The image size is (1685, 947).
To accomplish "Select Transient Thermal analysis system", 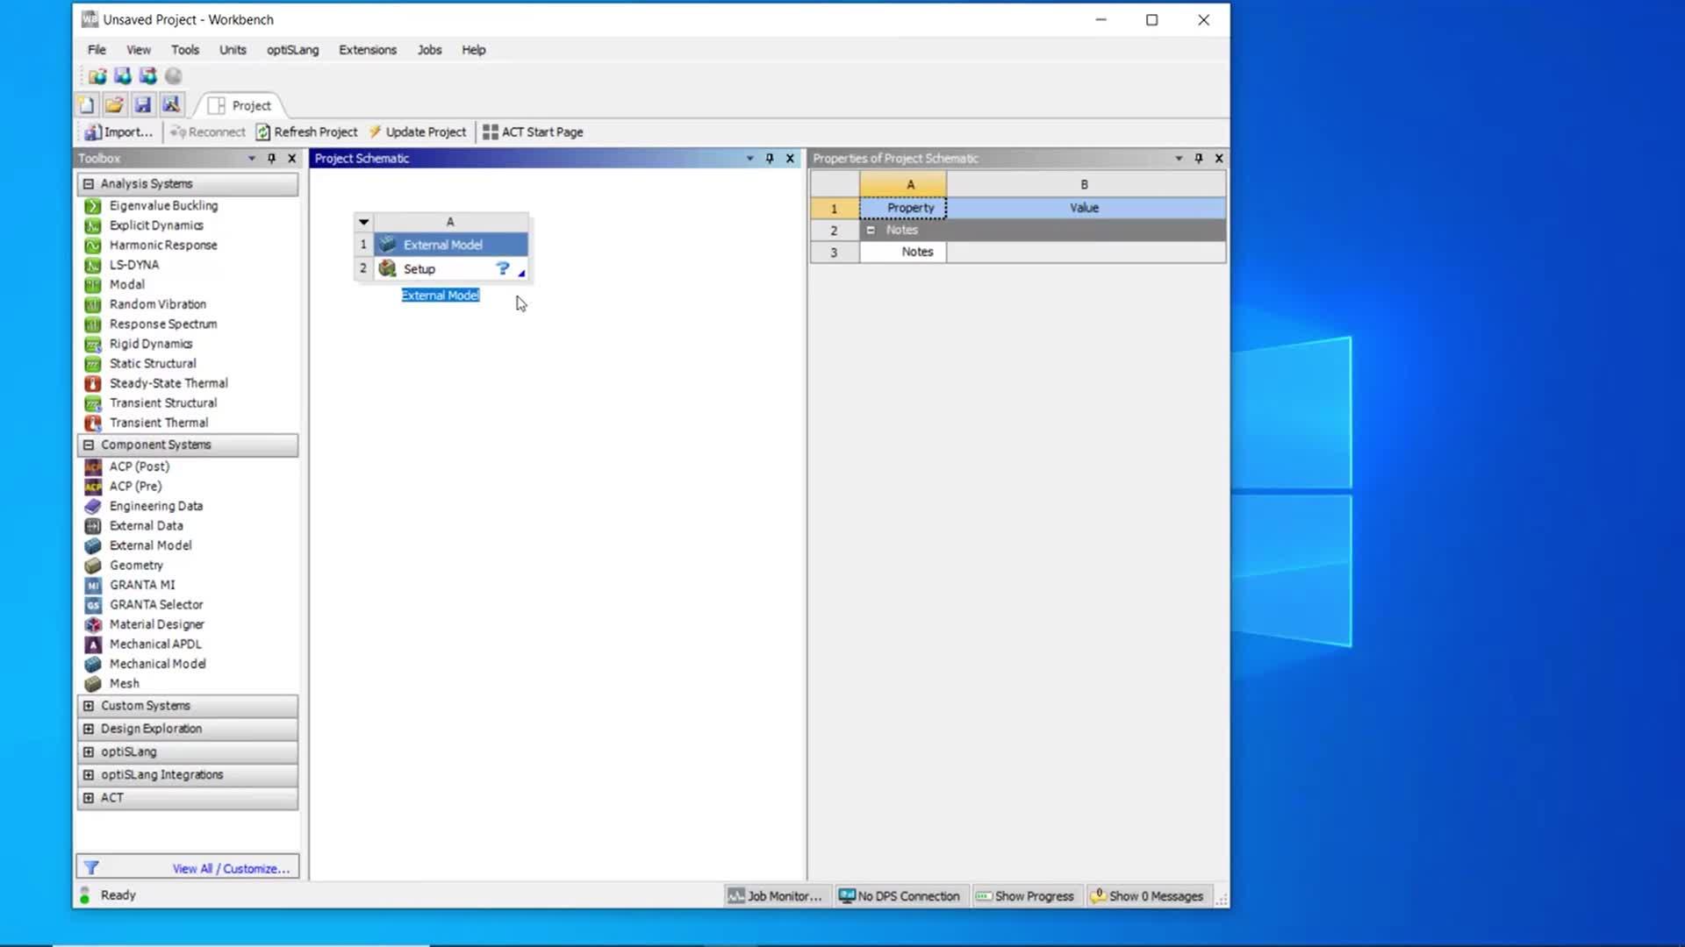I will point(158,423).
